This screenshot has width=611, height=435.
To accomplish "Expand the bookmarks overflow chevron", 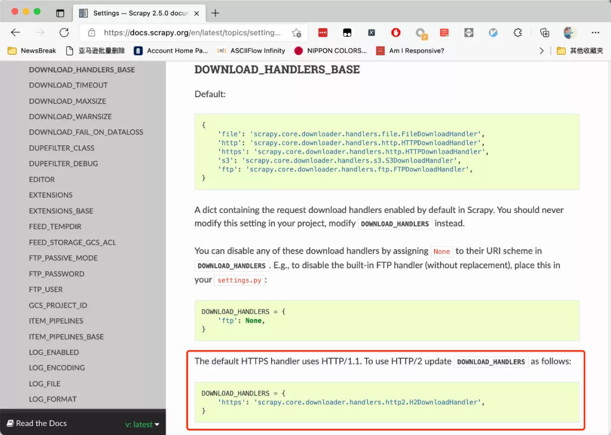I will 541,51.
